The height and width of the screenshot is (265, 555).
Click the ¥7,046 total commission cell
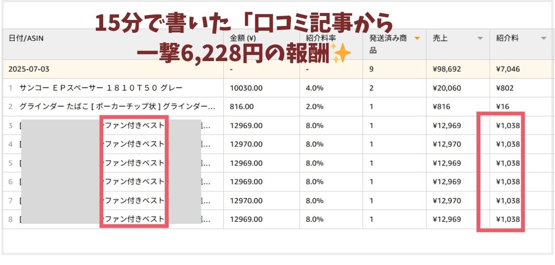(x=508, y=69)
